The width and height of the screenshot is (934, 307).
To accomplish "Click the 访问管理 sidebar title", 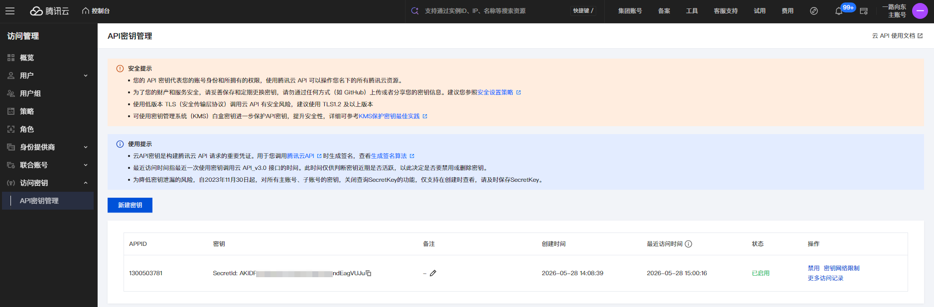I will 23,36.
